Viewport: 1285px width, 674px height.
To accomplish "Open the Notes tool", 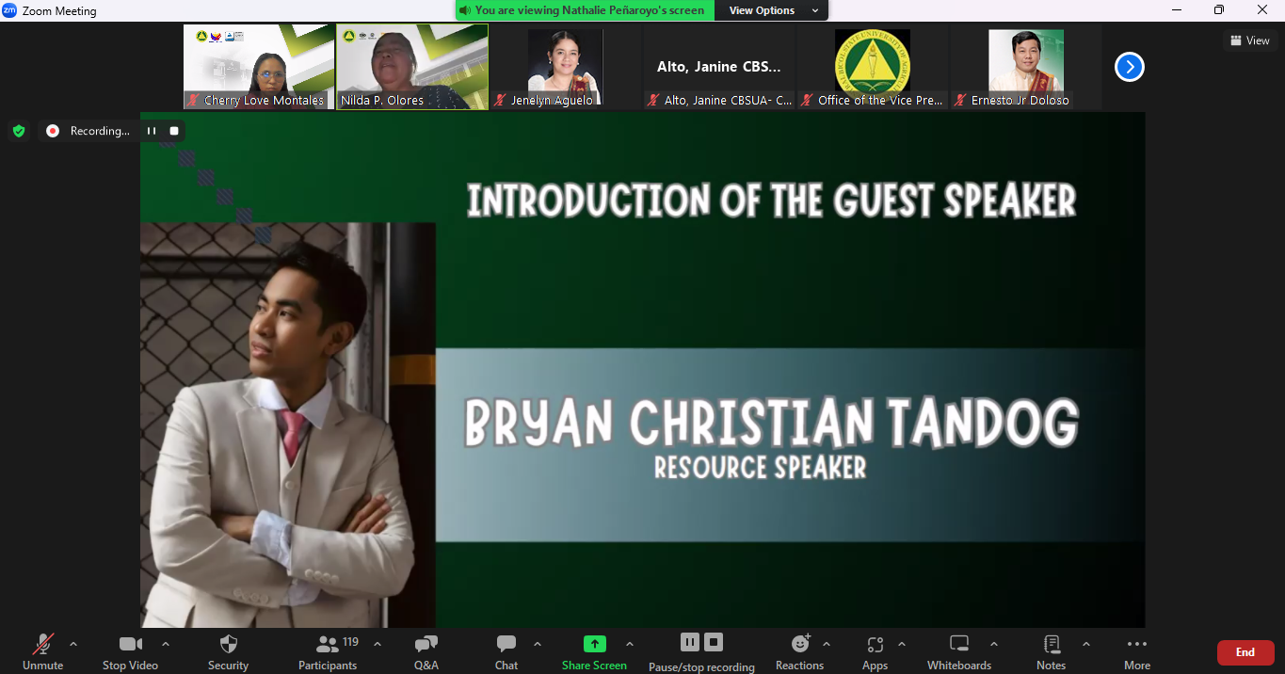I will click(1051, 645).
